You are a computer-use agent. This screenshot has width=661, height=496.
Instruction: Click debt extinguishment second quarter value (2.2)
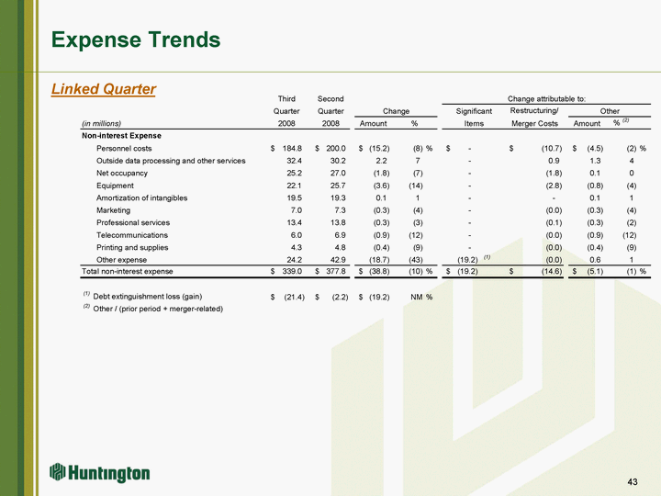pyautogui.click(x=340, y=297)
